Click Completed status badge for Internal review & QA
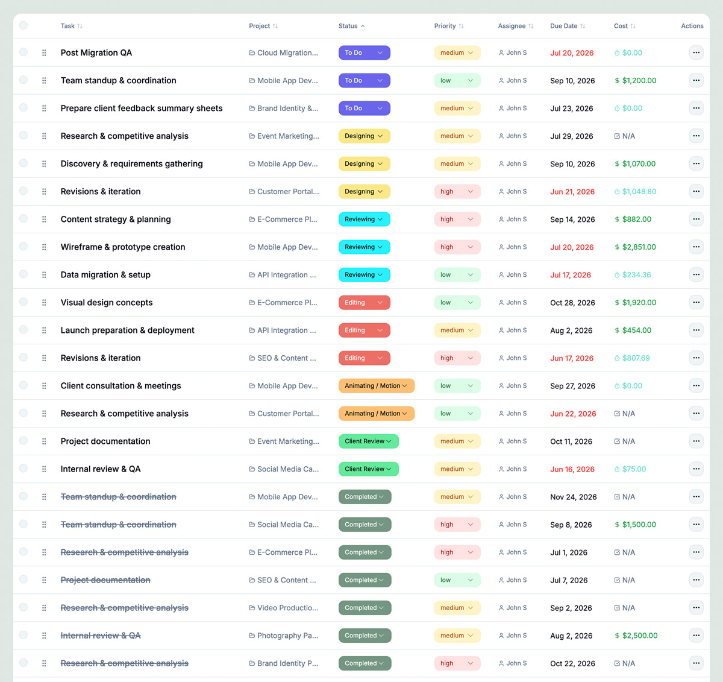Image resolution: width=723 pixels, height=682 pixels. pos(365,636)
